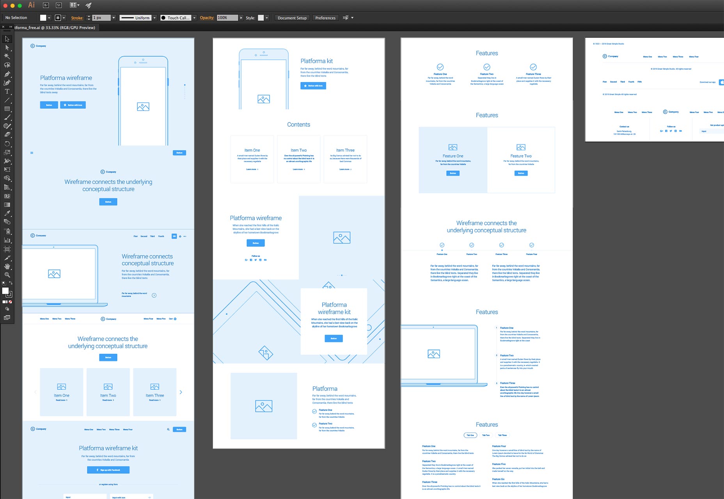The height and width of the screenshot is (499, 724).
Task: Open Preferences from the control bar
Action: [x=325, y=18]
